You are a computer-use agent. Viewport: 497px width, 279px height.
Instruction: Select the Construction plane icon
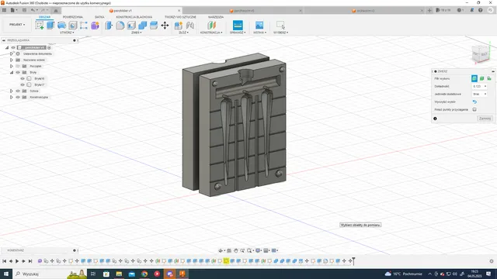(x=211, y=26)
